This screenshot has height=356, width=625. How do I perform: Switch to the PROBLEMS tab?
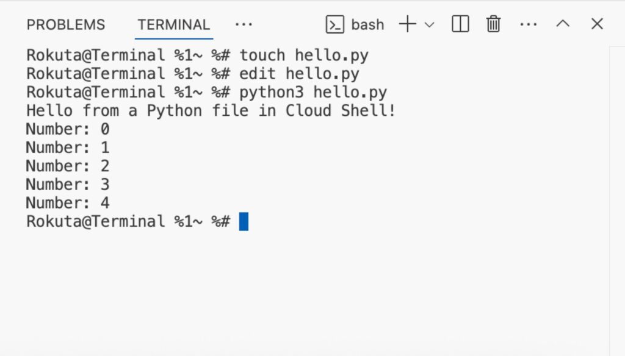[66, 25]
